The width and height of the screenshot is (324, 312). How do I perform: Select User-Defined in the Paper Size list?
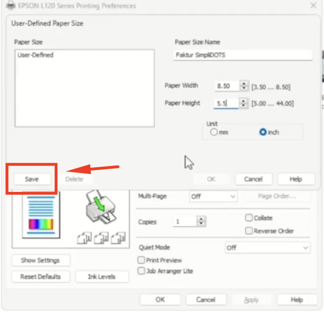tap(35, 55)
